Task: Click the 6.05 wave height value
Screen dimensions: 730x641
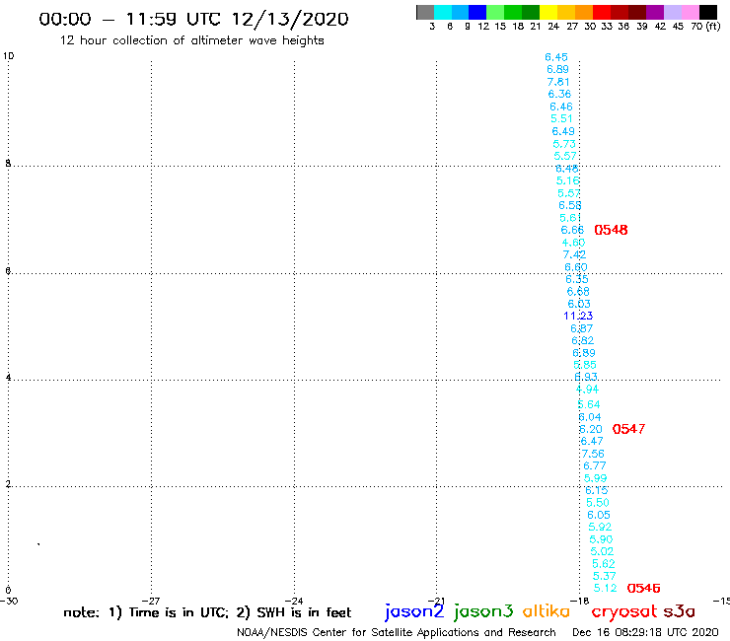Action: pos(599,516)
